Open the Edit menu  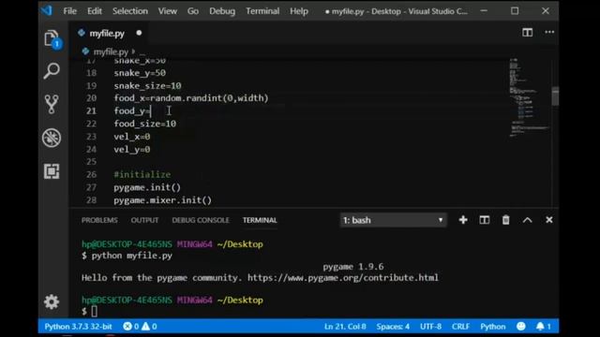95,11
